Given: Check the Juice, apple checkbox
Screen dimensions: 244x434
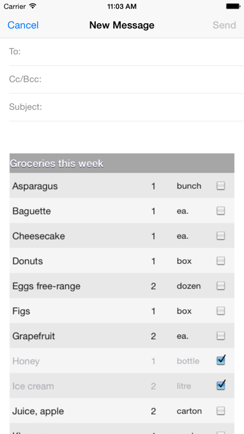Looking at the screenshot, I should [x=220, y=411].
